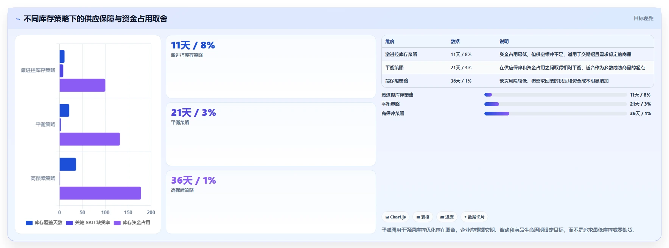Click the 库存覆盖天数 bar for 激进控库存策略
Image resolution: width=669 pixels, height=248 pixels.
[x=62, y=56]
